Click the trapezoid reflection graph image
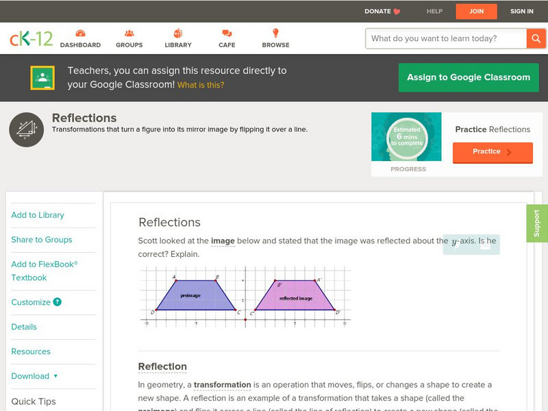 245,297
